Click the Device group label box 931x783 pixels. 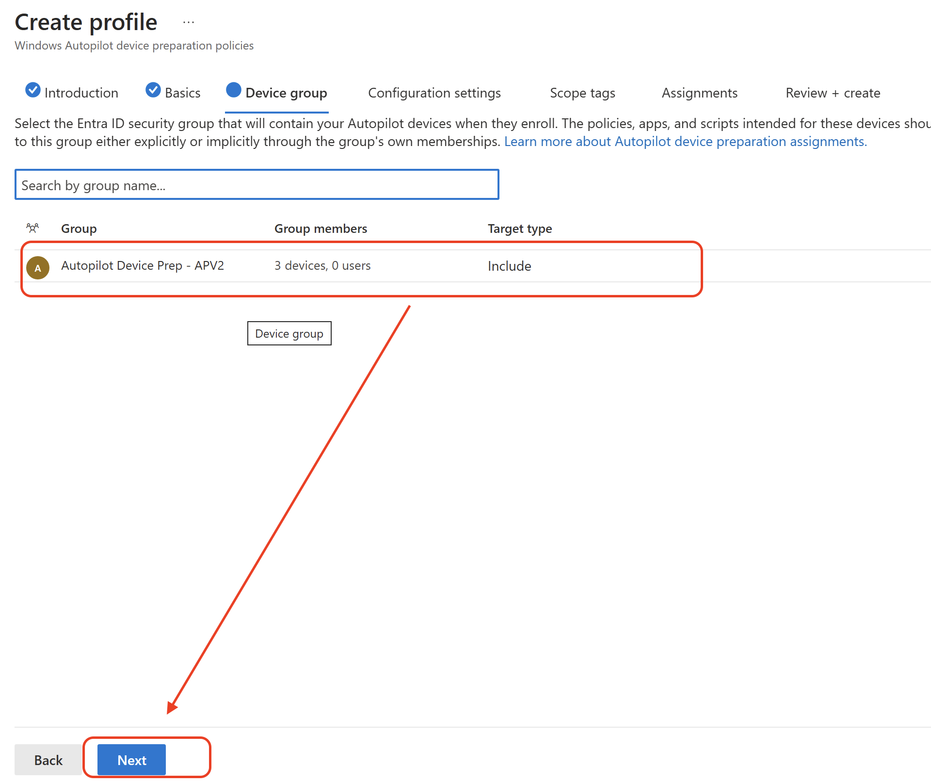coord(289,333)
